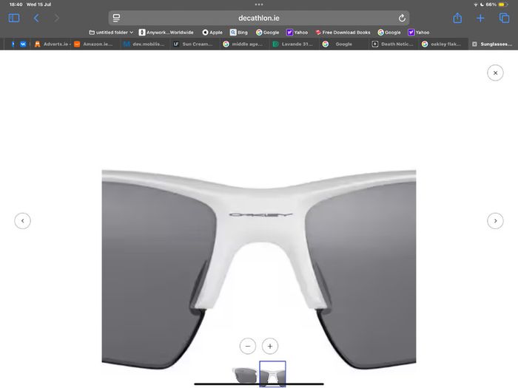
Task: Switch to the dev.mobilis tab
Action: pyautogui.click(x=144, y=44)
